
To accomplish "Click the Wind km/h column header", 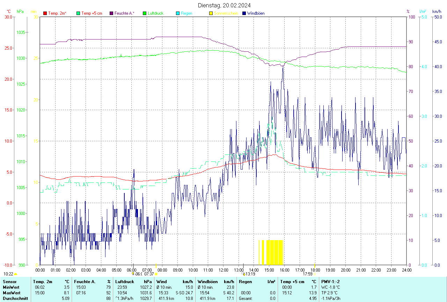I will [x=175, y=282].
